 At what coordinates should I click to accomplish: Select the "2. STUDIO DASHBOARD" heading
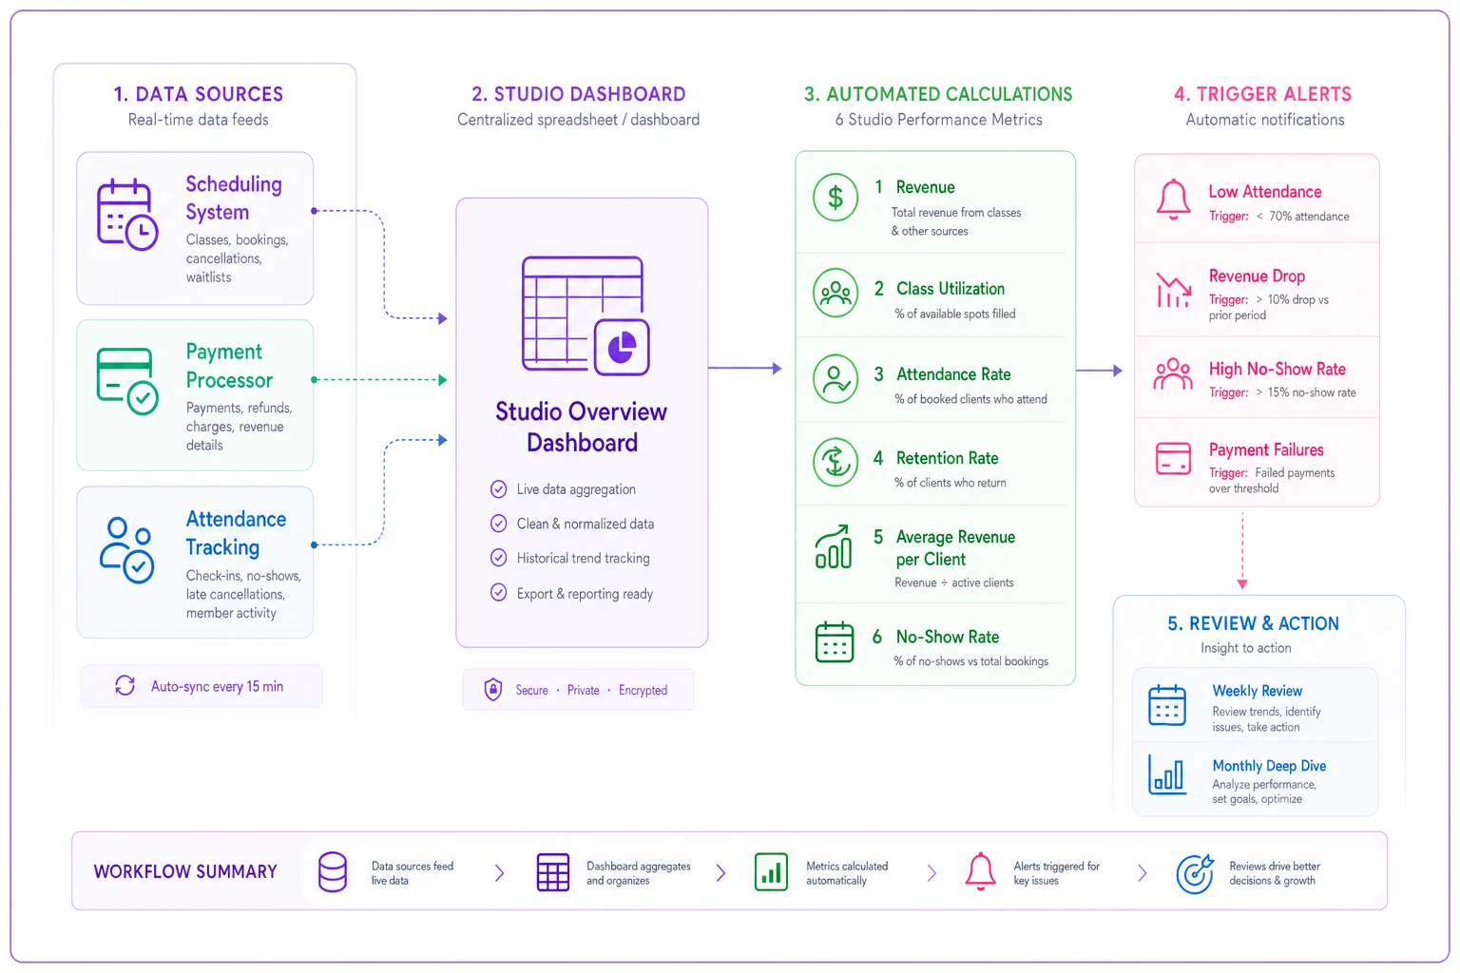579,94
